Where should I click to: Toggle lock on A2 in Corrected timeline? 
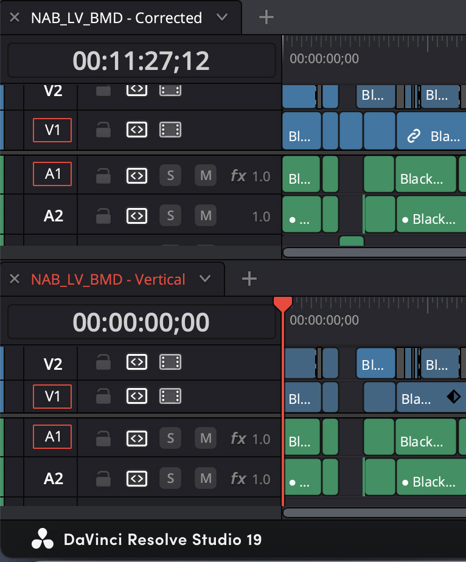tap(103, 215)
